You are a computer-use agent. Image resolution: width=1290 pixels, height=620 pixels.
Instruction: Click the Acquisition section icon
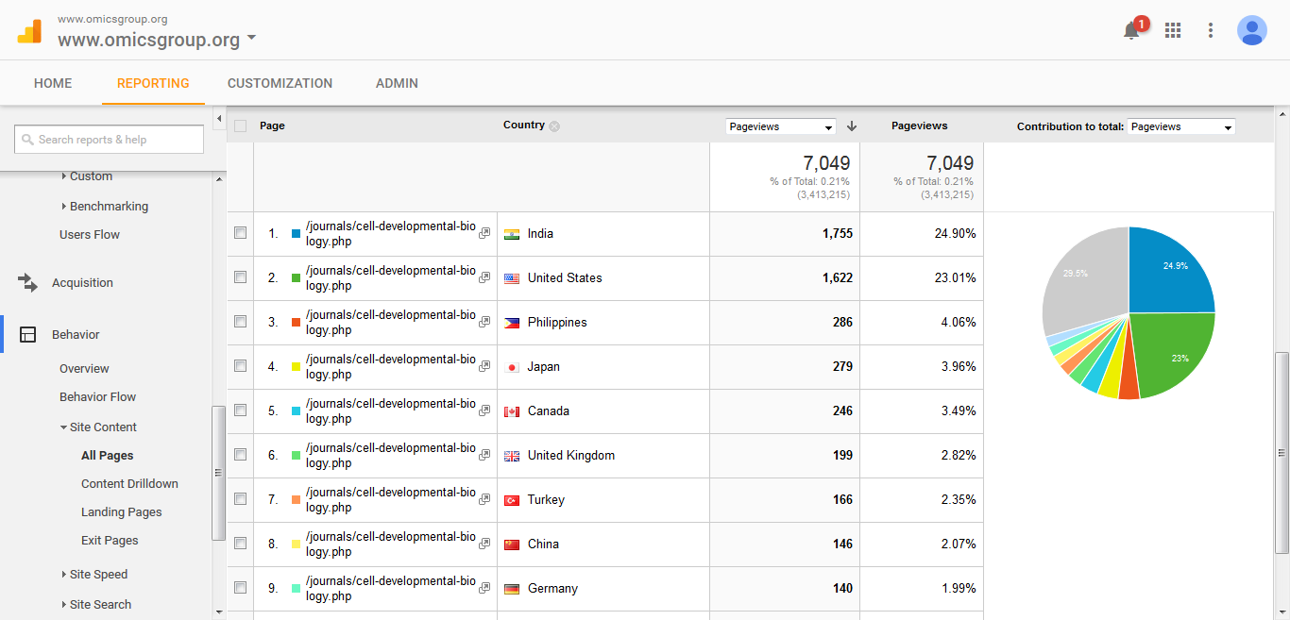pyautogui.click(x=28, y=282)
